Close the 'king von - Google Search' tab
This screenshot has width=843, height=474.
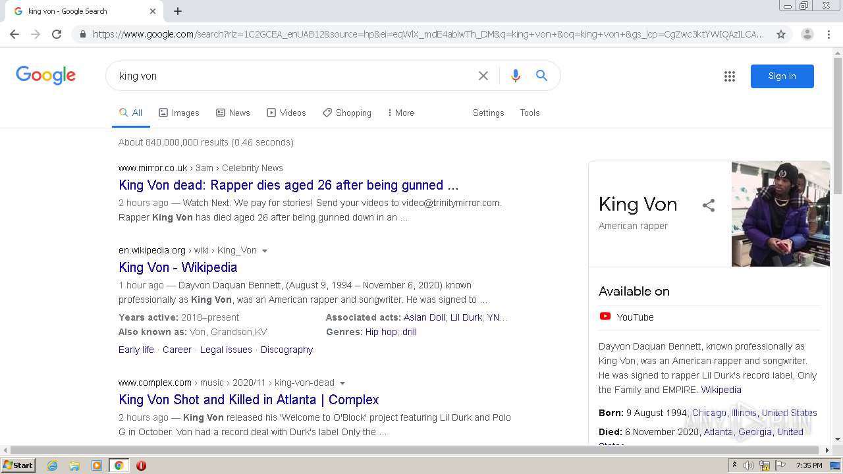pos(153,11)
